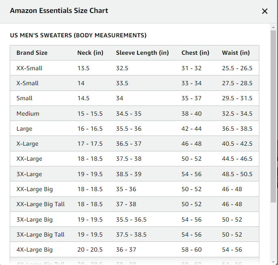Viewport: 278px width, 265px height.
Task: Select the X-Large brand size cell
Action: [x=28, y=144]
